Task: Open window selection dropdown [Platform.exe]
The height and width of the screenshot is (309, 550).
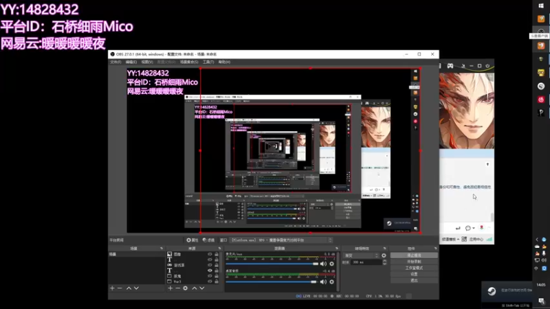Action: (280, 240)
